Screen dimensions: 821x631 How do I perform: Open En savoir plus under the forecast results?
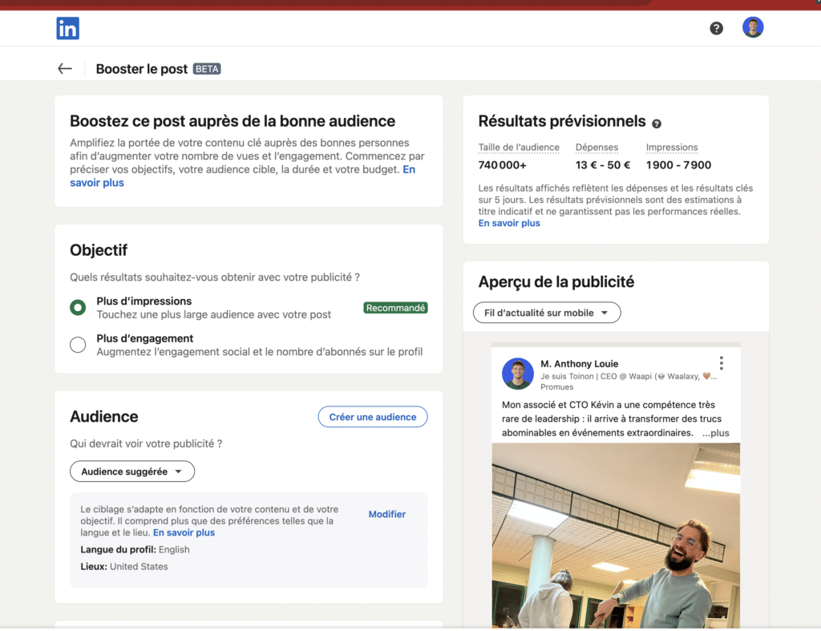click(x=508, y=223)
